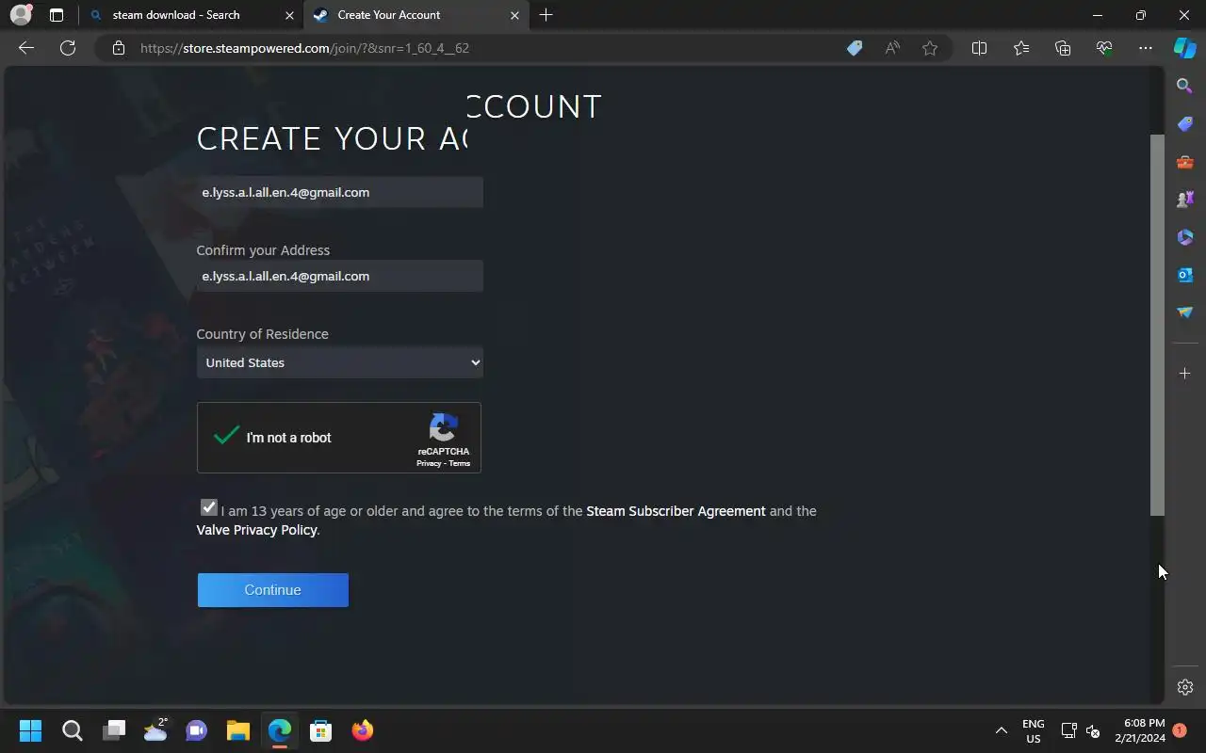Open the reCAPTCHA Terms link

click(459, 464)
